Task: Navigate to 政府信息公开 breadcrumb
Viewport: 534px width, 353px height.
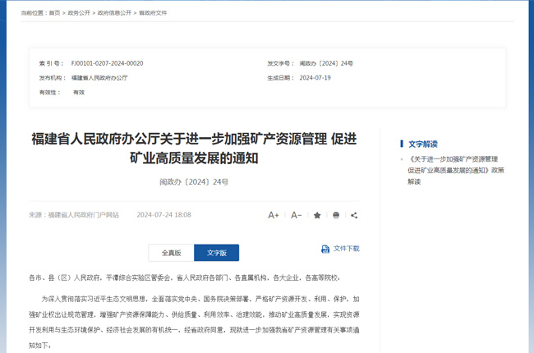Action: point(113,13)
